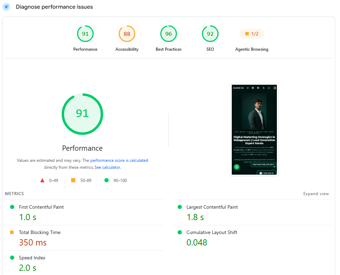Image resolution: width=340 pixels, height=275 pixels.
Task: Open the Best Practices score gauge 96
Action: [169, 34]
